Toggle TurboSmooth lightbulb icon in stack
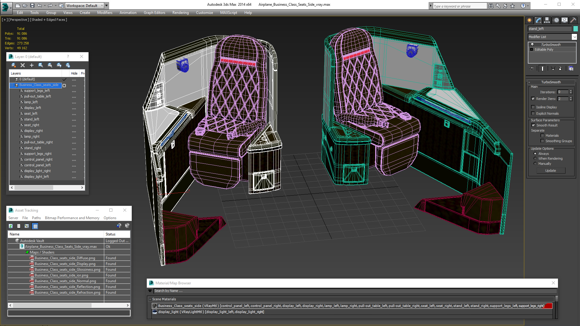This screenshot has height=326, width=580. (532, 45)
